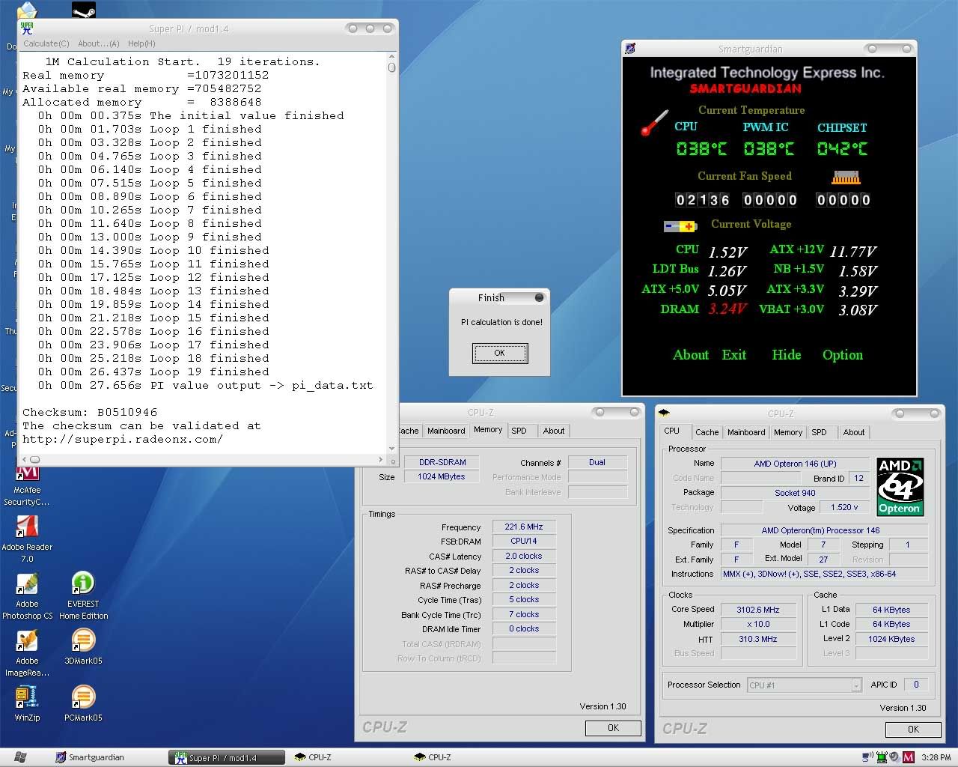Click the Level 2 cache value 1024 KBytes
The height and width of the screenshot is (767, 958).
891,639
